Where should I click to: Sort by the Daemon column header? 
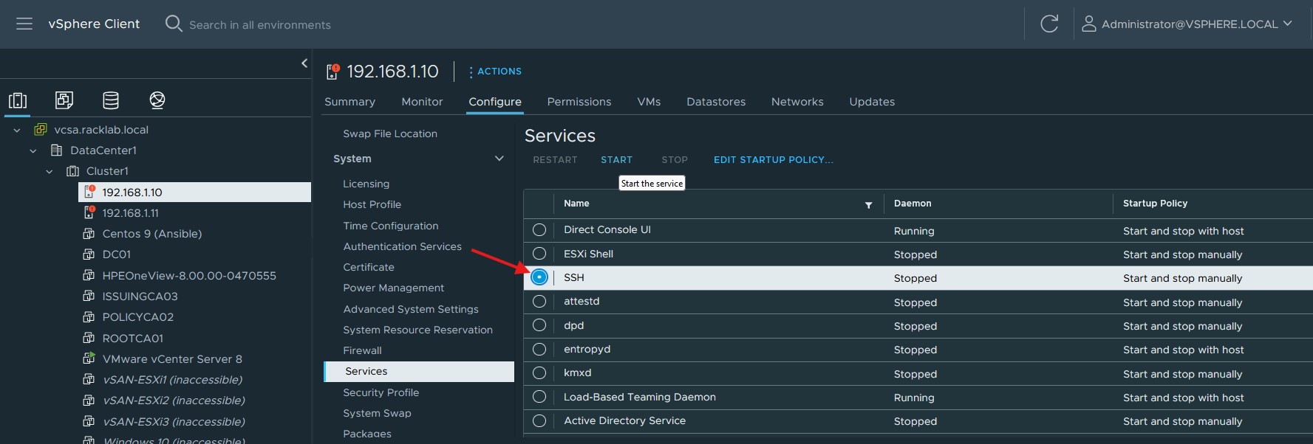913,204
